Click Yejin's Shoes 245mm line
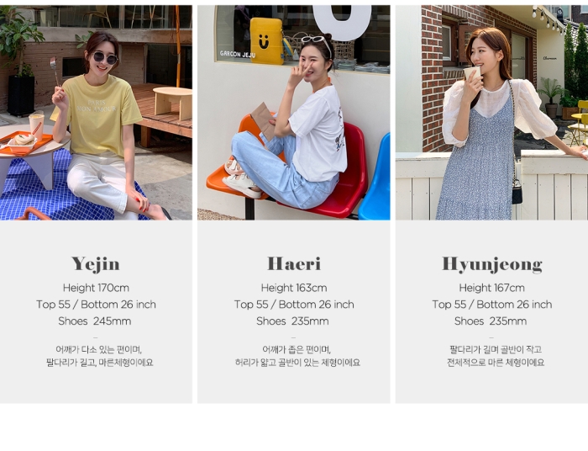Image resolution: width=588 pixels, height=451 pixels. pos(94,321)
